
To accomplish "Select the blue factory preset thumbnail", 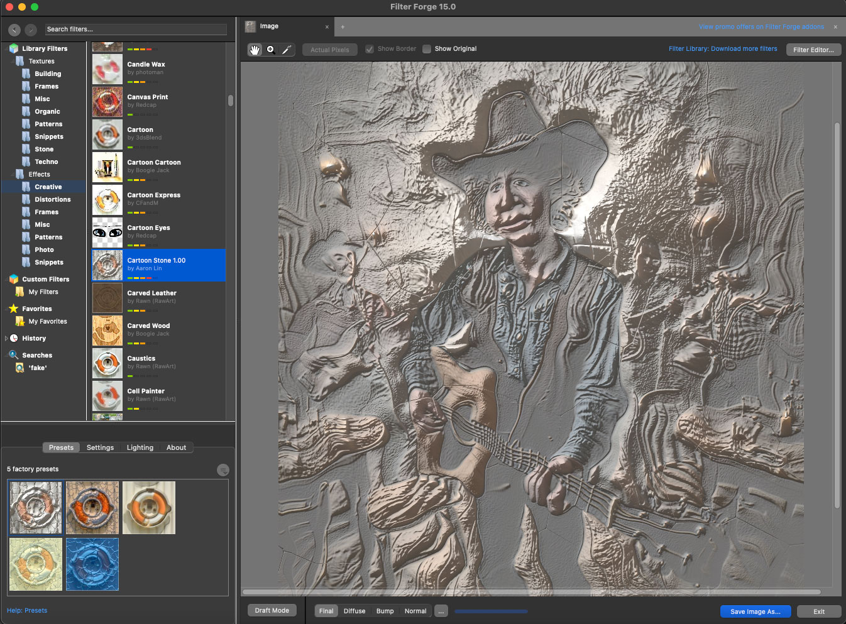I will [92, 564].
